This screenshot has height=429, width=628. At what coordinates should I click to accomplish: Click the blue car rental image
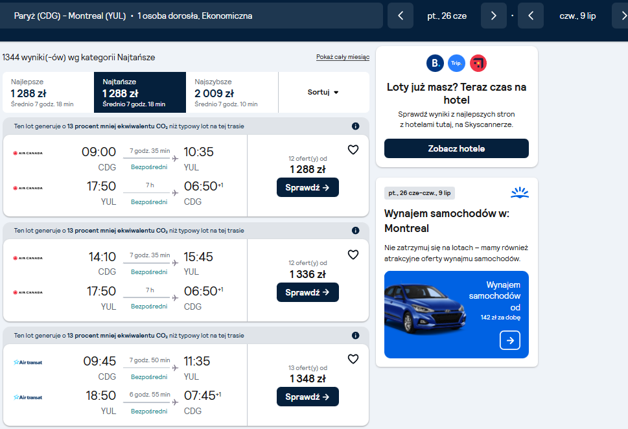(x=456, y=315)
